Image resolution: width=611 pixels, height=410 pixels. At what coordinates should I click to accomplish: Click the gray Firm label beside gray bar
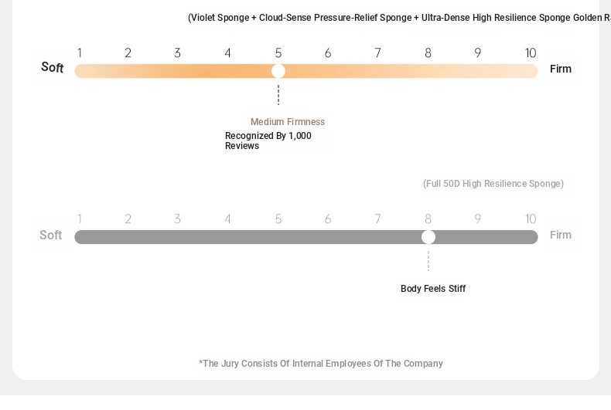561,235
